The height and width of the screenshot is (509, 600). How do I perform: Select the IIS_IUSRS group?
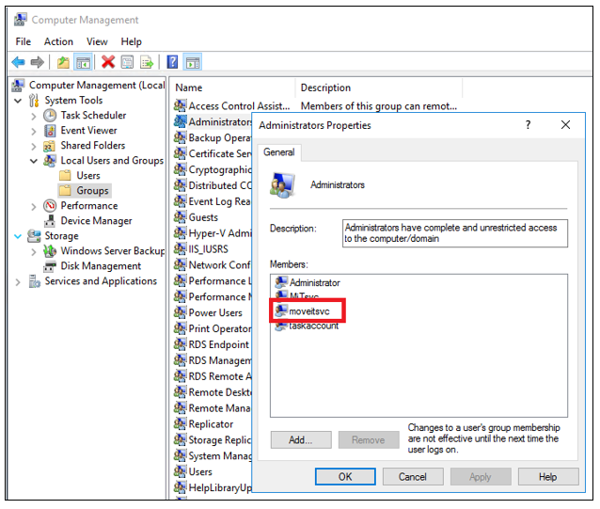(x=201, y=249)
